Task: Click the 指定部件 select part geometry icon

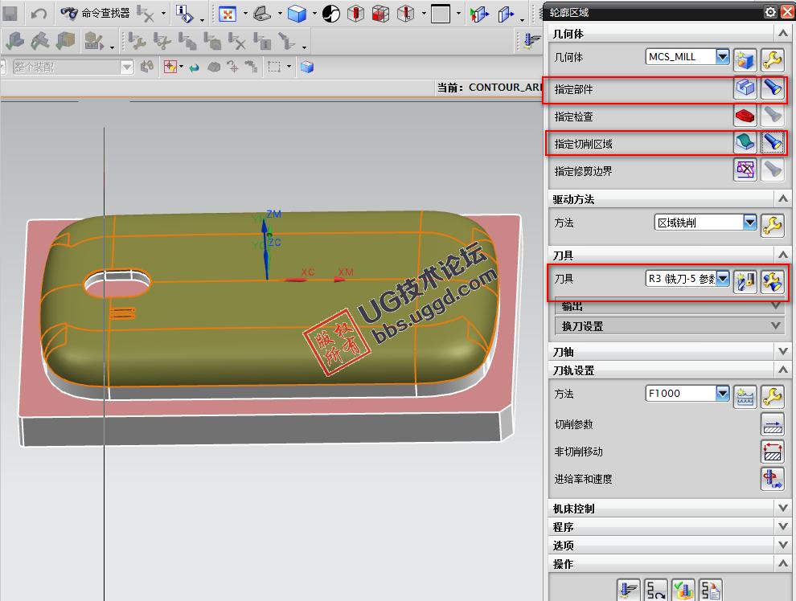Action: (x=745, y=88)
